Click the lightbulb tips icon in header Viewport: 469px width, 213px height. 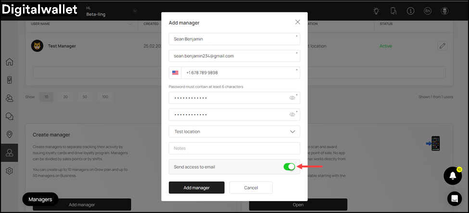tap(376, 11)
